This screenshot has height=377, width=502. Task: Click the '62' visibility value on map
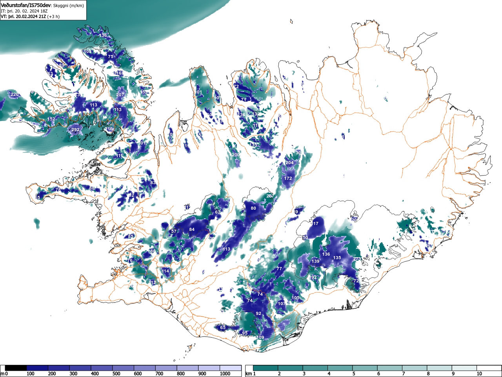(x=218, y=212)
